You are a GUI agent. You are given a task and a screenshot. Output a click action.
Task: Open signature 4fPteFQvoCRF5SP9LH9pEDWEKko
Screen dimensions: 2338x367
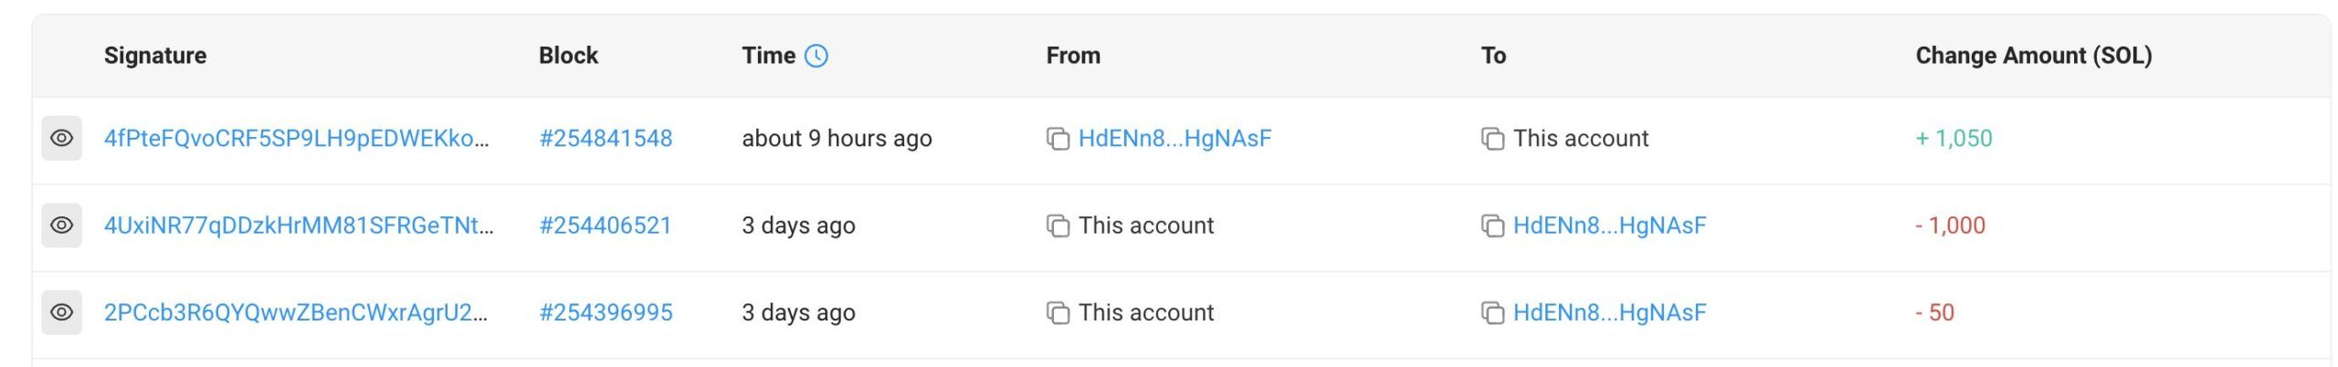[297, 138]
